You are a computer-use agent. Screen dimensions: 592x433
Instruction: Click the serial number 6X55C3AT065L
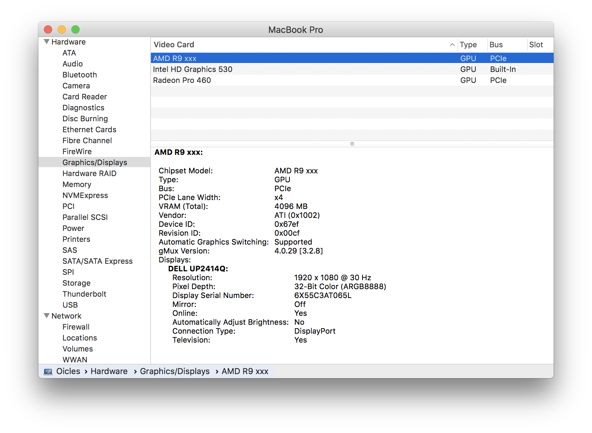[x=323, y=295]
